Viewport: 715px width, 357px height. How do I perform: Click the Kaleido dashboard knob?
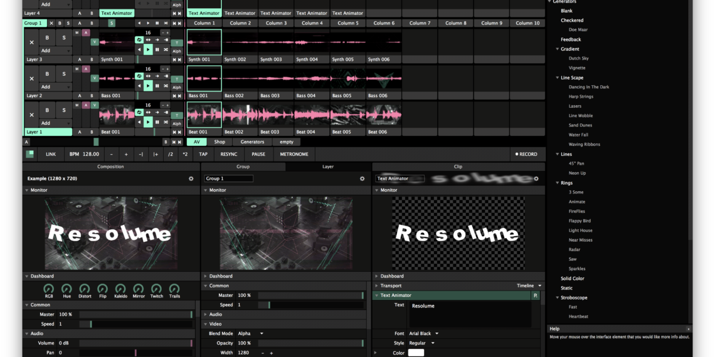pyautogui.click(x=120, y=289)
